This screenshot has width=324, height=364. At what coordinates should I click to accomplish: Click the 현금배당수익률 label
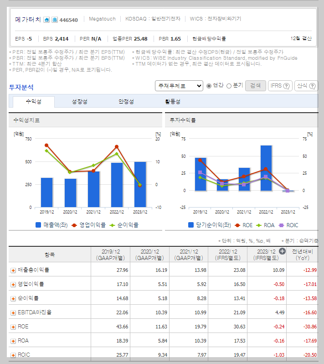(209, 39)
